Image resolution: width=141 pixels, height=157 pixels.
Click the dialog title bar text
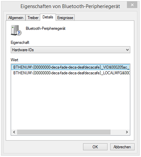(70, 6)
